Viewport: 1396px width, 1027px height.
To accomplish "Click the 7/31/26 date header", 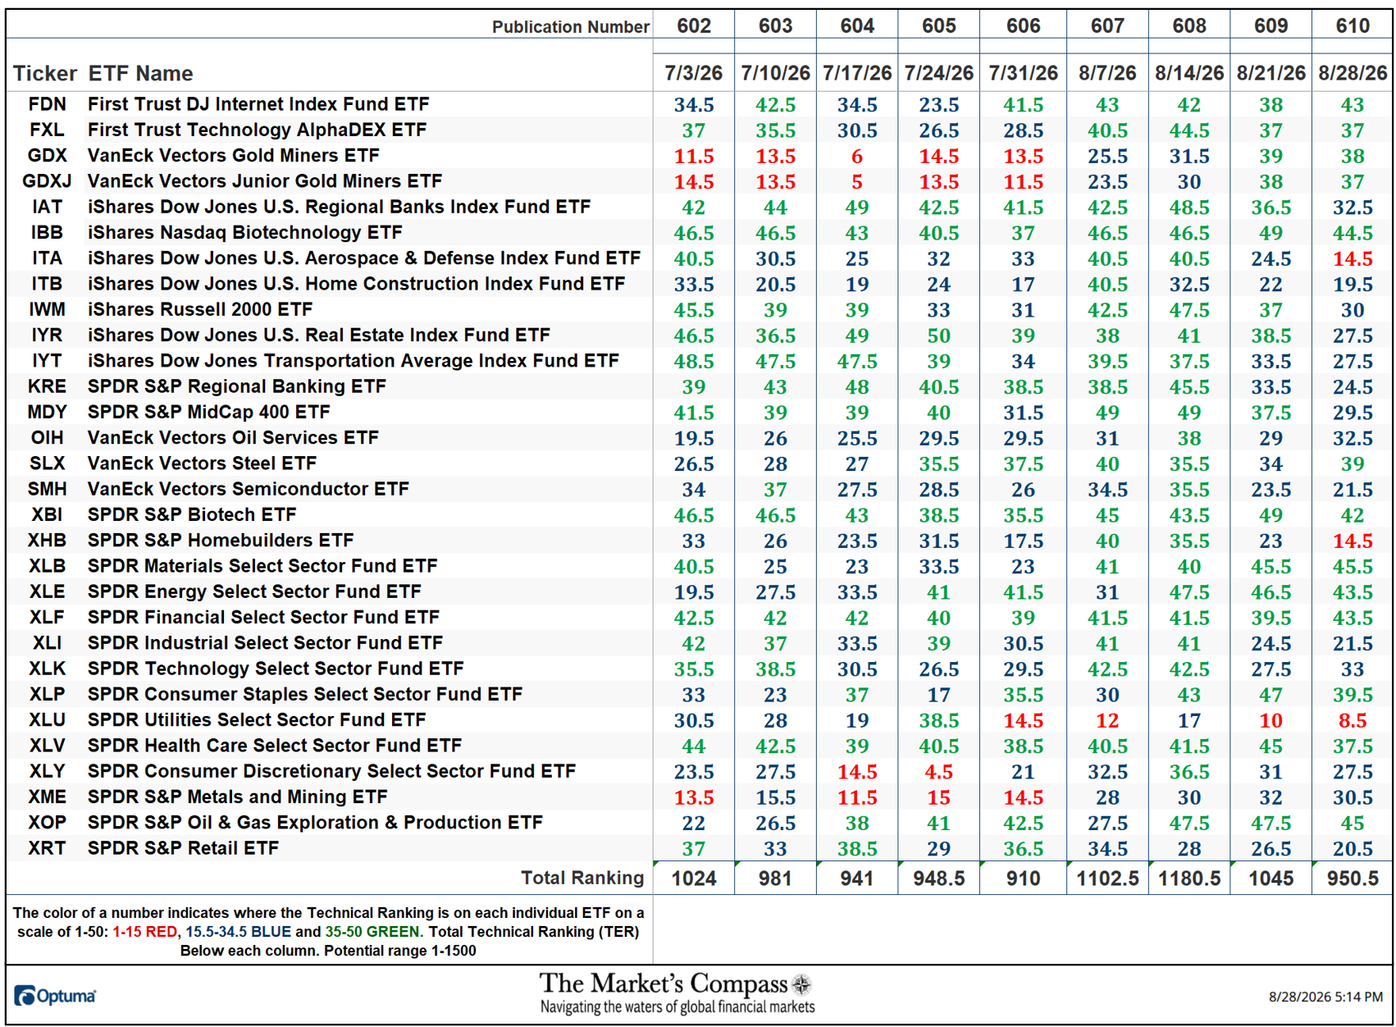I will click(x=1023, y=73).
